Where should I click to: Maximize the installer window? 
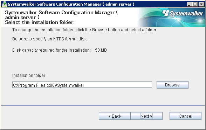pyautogui.click(x=195, y=4)
